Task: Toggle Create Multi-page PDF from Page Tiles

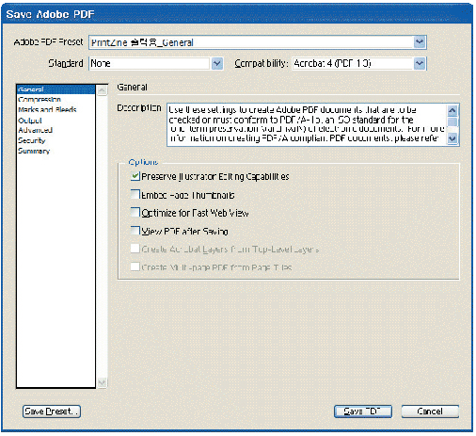Action: (135, 266)
